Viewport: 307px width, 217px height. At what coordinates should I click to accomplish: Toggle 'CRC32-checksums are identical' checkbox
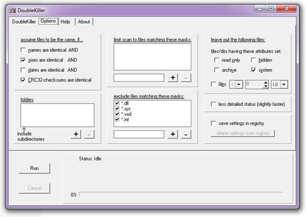tap(23, 80)
